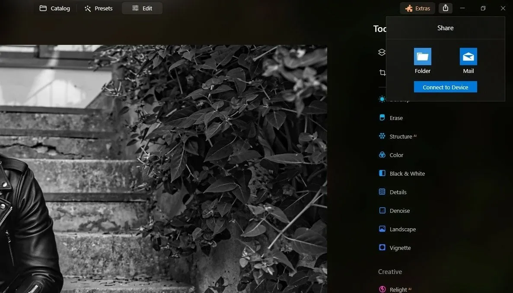This screenshot has height=293, width=513.
Task: Expand the Structure AI tool
Action: 400,136
